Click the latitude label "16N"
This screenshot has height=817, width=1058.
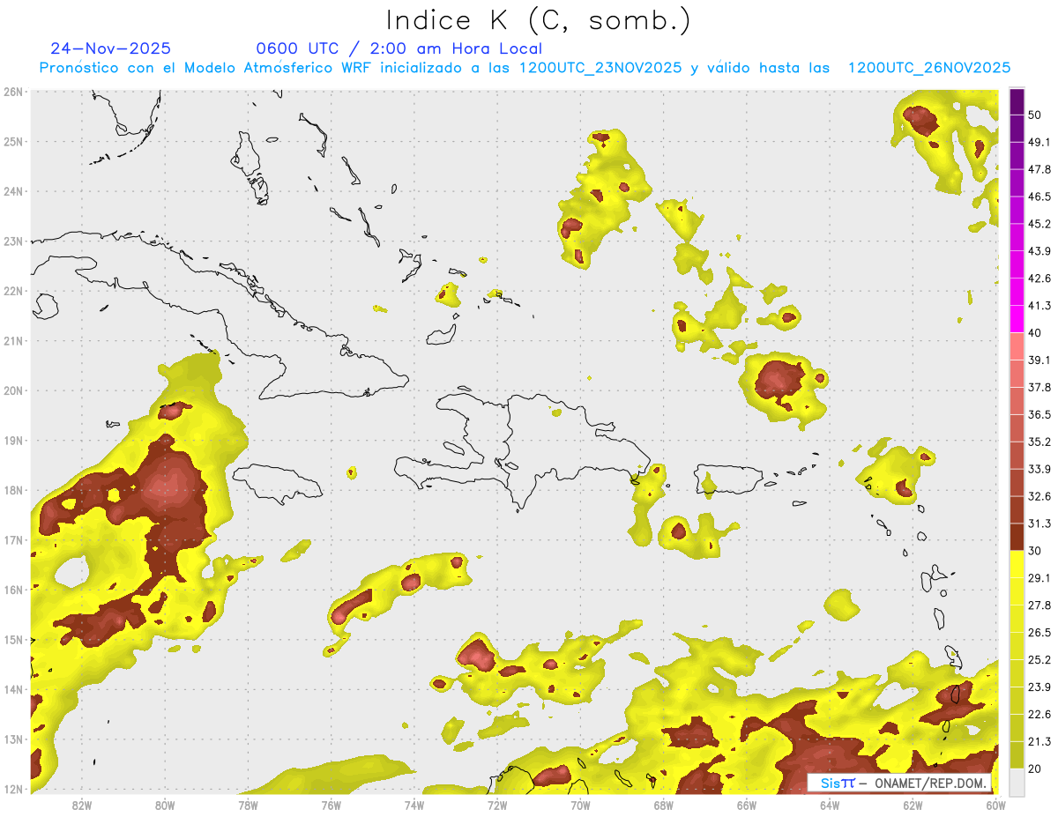13,590
